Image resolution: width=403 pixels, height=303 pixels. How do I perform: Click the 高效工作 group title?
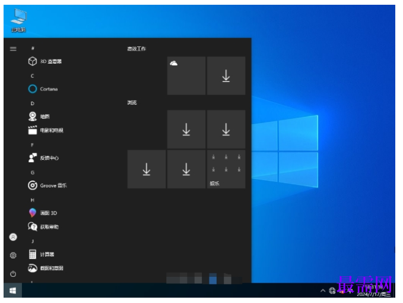point(137,49)
